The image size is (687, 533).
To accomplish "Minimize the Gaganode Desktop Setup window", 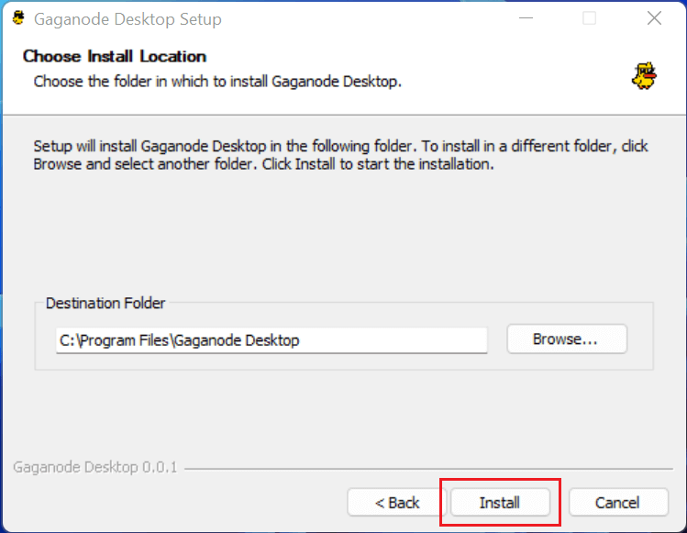I will [525, 18].
